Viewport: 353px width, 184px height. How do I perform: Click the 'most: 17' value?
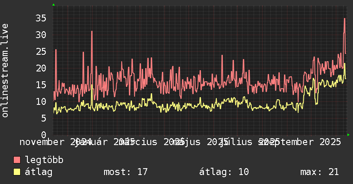126,172
